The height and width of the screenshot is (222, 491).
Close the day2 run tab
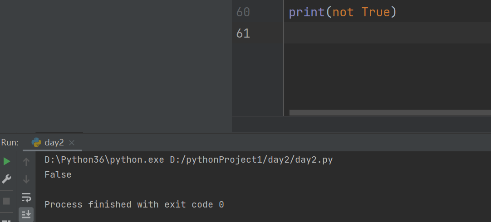click(x=71, y=143)
